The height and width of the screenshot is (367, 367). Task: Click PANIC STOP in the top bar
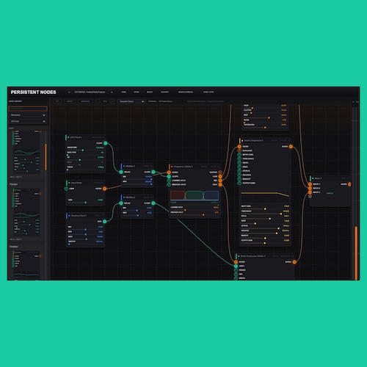208,92
